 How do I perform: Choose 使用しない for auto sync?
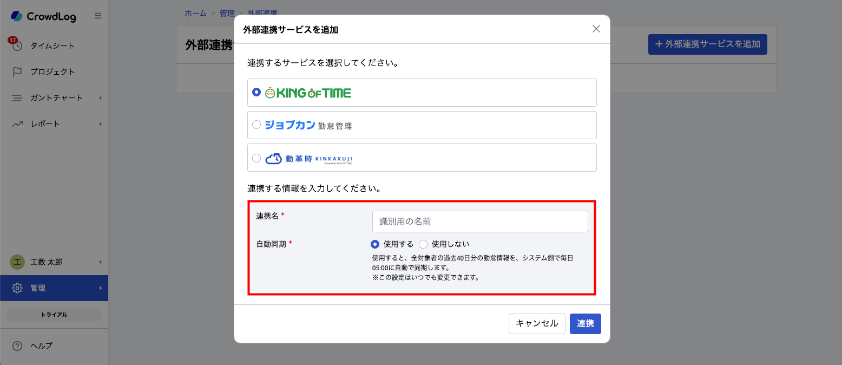(x=423, y=244)
